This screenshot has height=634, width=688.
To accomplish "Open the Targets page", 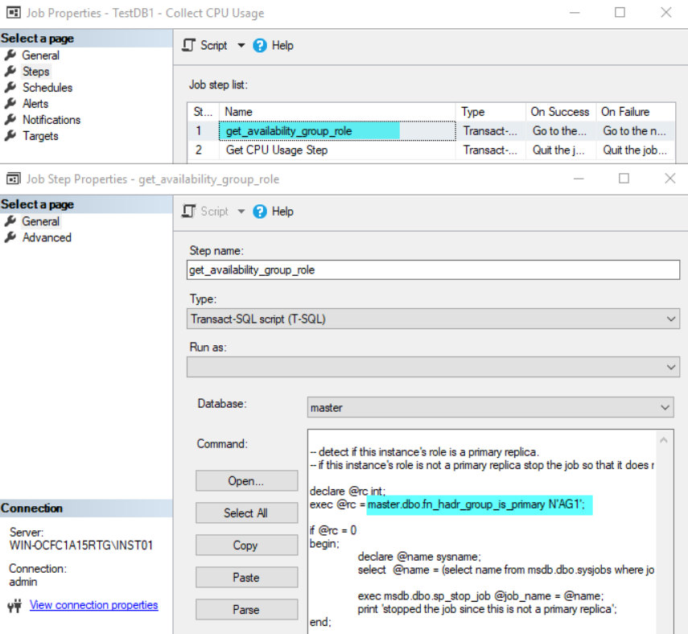I will (x=40, y=136).
